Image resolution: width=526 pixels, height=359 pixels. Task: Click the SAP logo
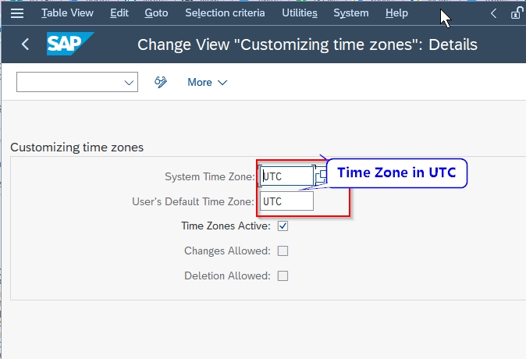(x=70, y=44)
